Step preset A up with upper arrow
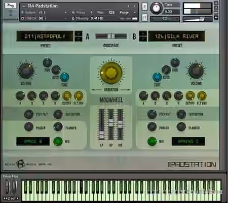The width and height of the screenshot is (228, 203). point(79,33)
